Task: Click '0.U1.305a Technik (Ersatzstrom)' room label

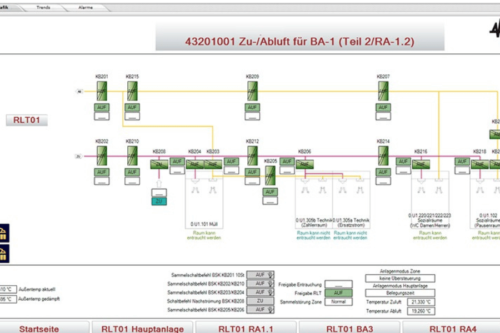Action: click(x=351, y=223)
